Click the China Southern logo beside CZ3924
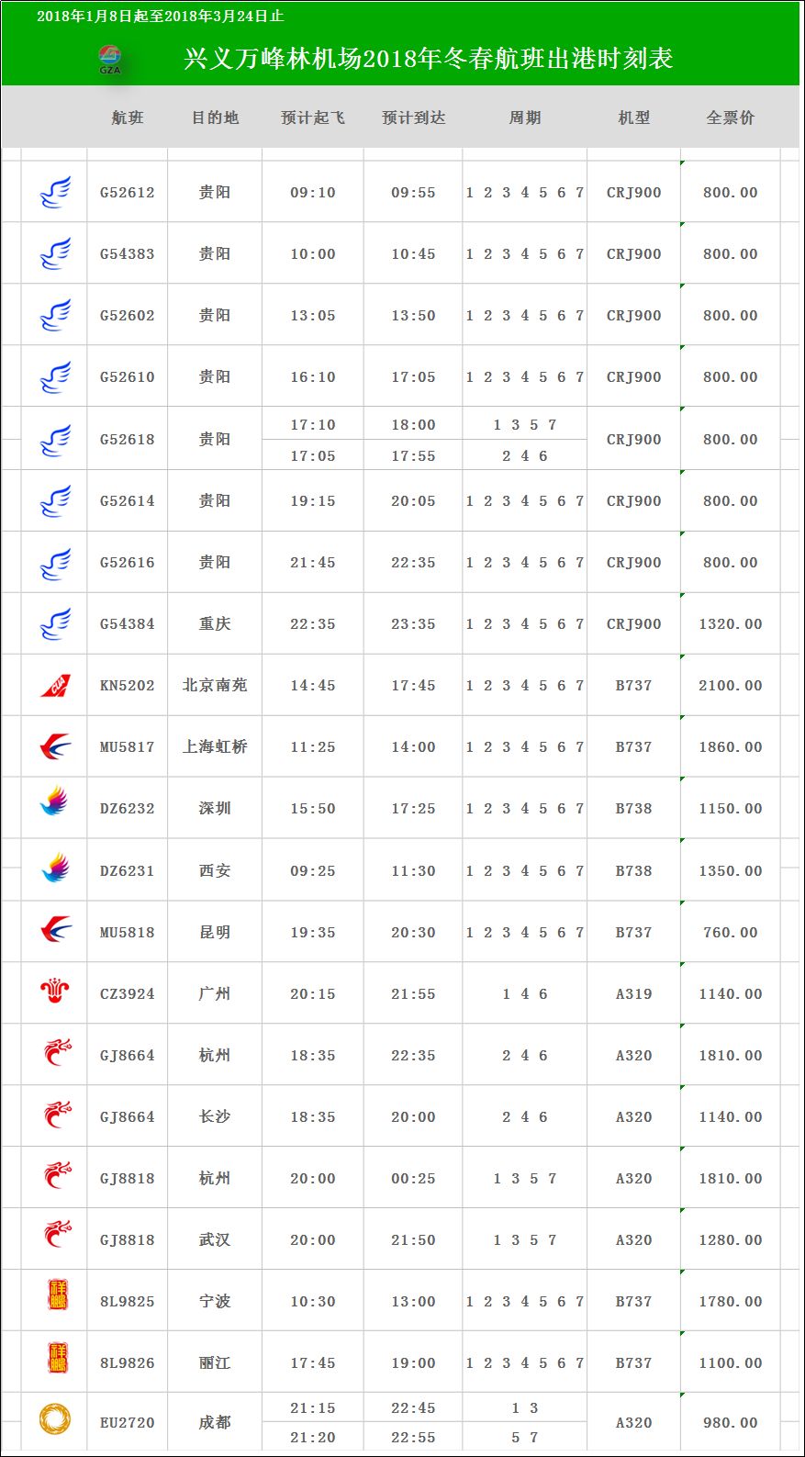The image size is (805, 1457). (x=55, y=992)
